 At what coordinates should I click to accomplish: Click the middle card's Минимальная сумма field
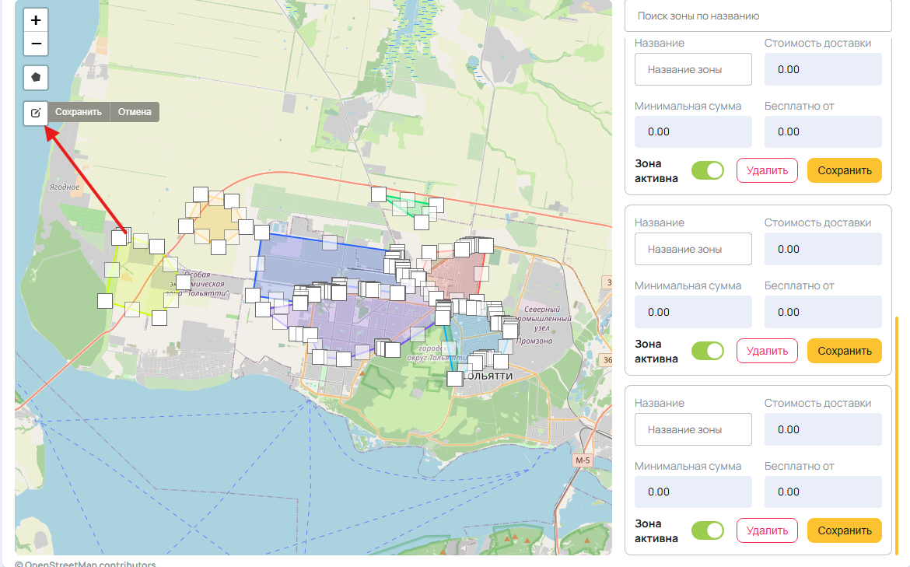[x=693, y=312]
